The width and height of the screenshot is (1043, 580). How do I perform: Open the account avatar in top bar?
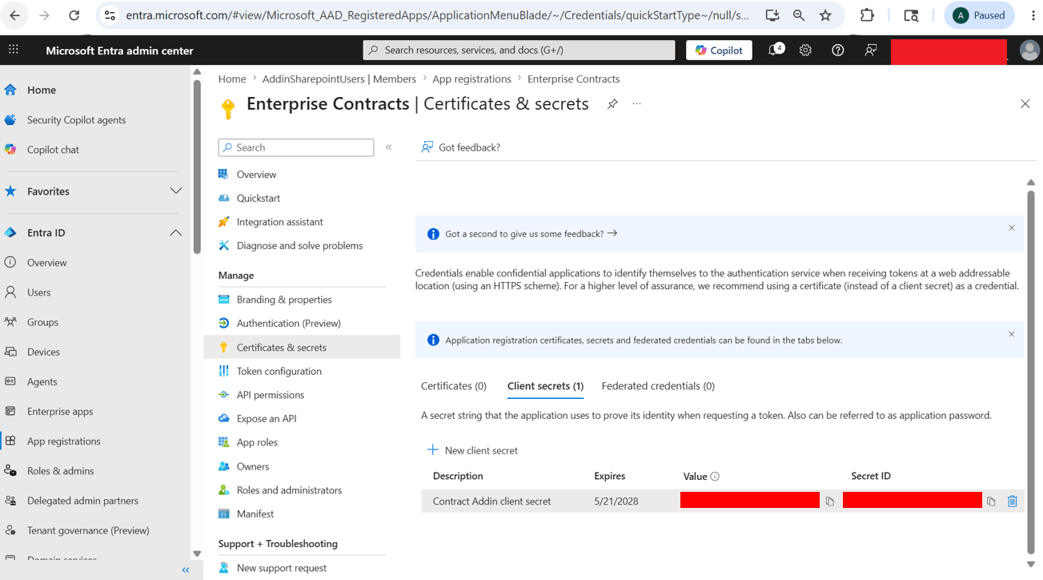point(1029,50)
